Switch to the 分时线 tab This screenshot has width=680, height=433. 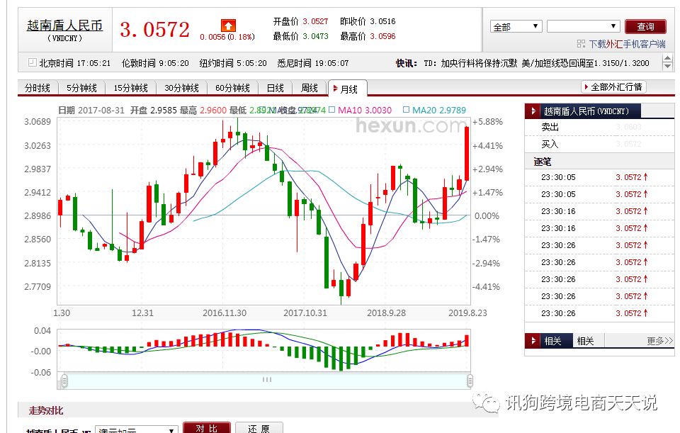38,88
